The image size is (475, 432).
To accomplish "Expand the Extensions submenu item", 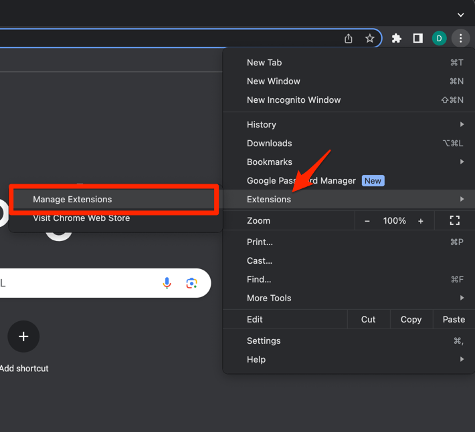I will [x=349, y=199].
